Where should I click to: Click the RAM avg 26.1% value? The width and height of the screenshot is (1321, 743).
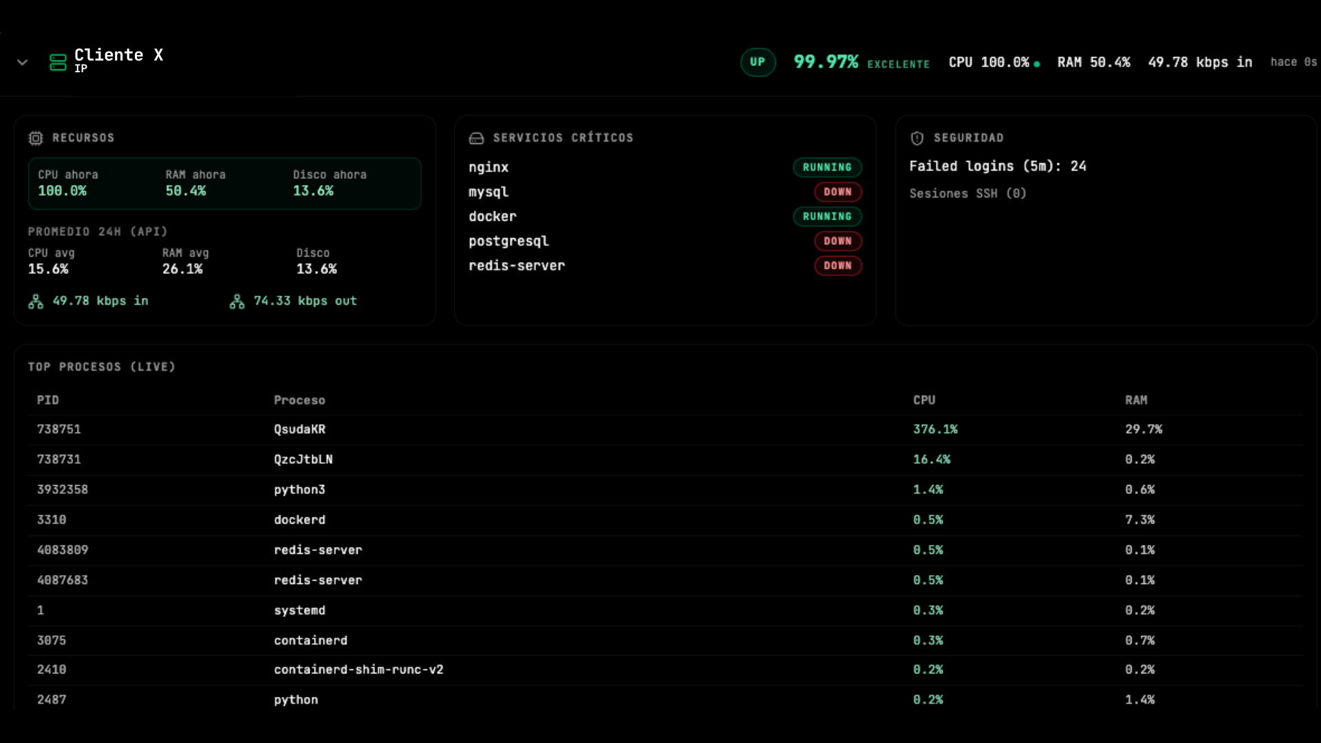182,269
